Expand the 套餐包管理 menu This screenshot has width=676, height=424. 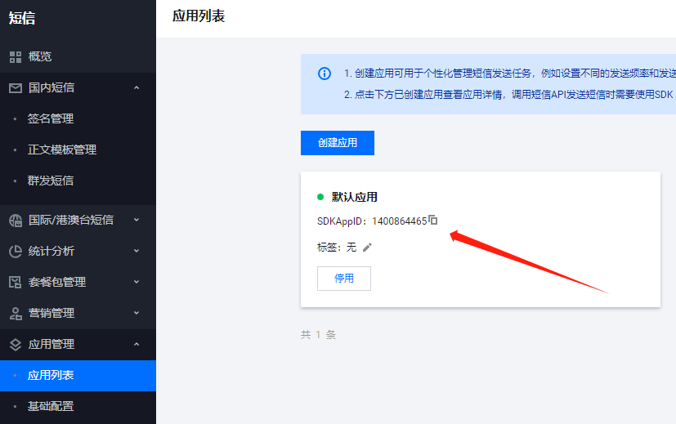pyautogui.click(x=137, y=282)
